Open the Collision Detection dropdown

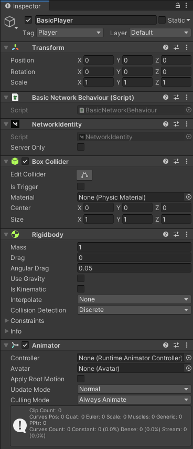coord(134,310)
